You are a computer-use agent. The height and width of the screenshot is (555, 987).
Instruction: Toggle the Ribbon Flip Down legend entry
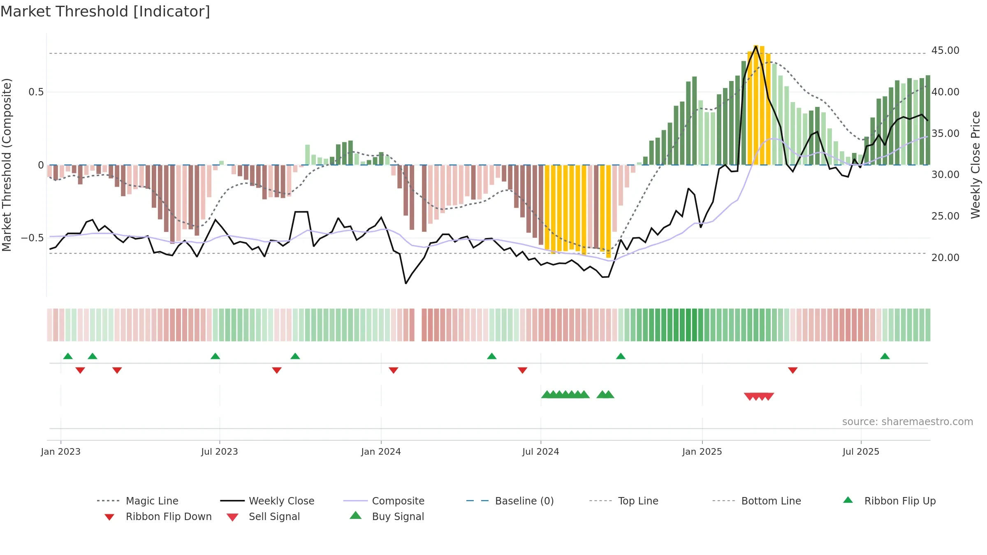click(x=158, y=516)
